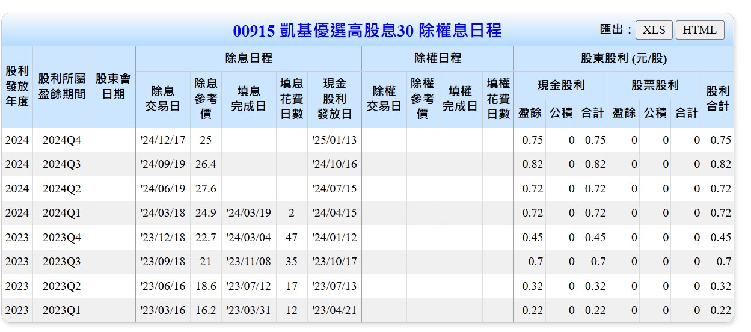Click fill-completion date '24/03/19
The image size is (751, 332).
coord(249,213)
